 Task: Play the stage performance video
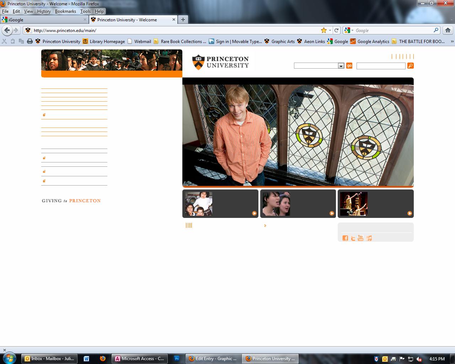pos(409,213)
